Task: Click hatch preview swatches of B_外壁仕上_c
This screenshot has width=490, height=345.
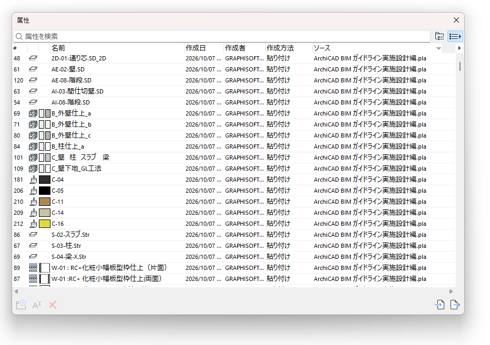Action: pyautogui.click(x=45, y=135)
